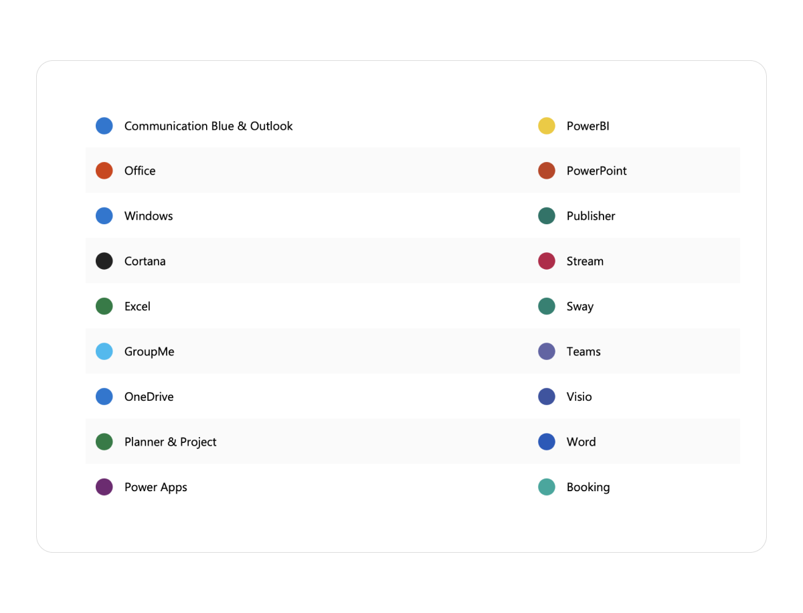The image size is (803, 613).
Task: Pick the purple Power Apps swatch
Action: [104, 487]
